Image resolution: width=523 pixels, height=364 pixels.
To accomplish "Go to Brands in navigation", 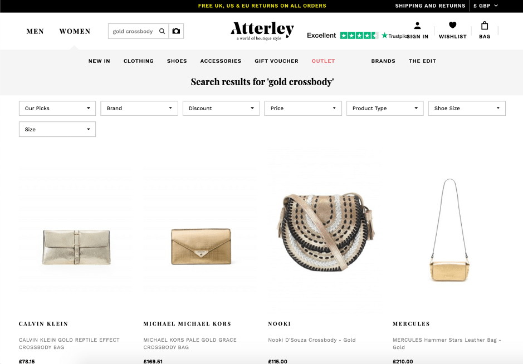I will coord(383,61).
